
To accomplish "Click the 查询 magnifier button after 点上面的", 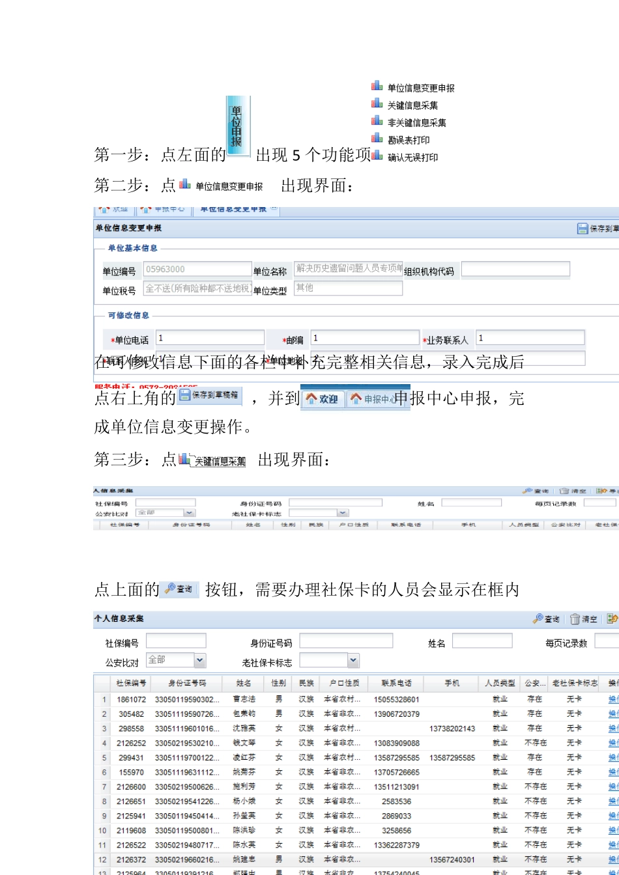I will pos(180,589).
